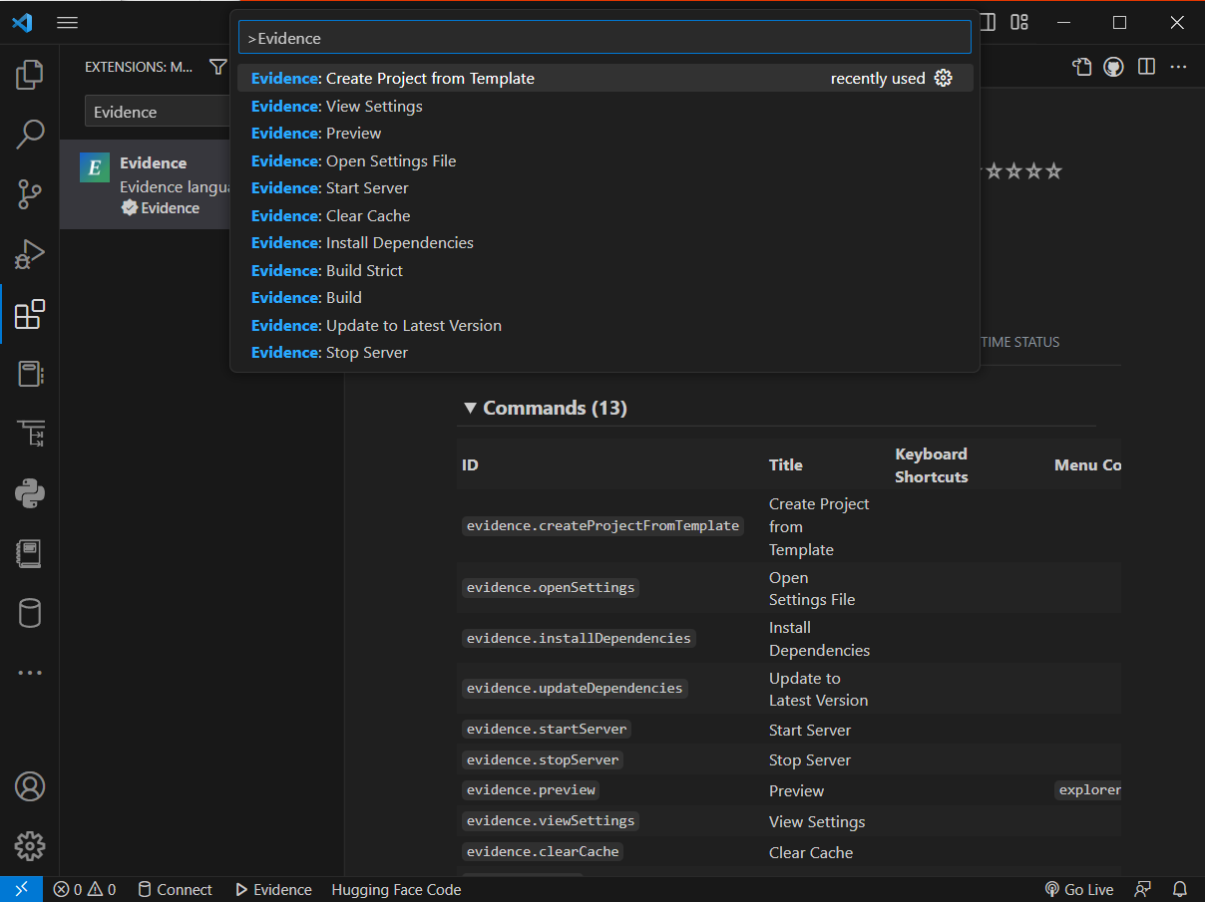Open the Source Control view
1205x902 pixels.
point(30,194)
